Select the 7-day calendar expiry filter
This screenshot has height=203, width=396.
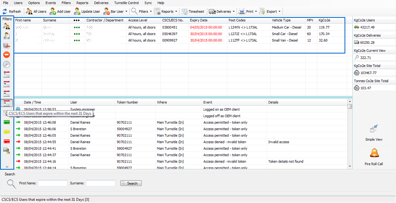7,74
